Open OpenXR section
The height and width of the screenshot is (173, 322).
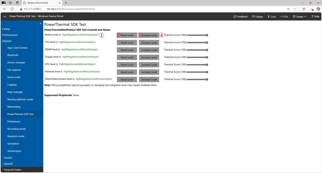tap(8, 164)
